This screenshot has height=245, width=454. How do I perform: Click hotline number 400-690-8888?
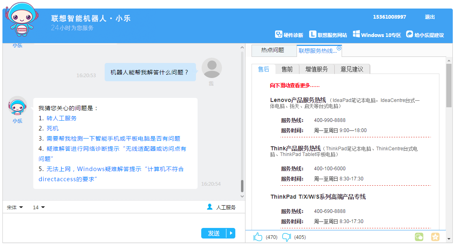(x=329, y=211)
